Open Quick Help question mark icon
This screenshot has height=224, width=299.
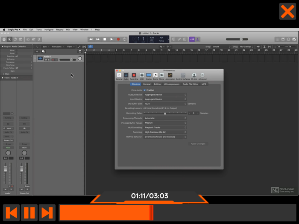pyautogui.click(x=15, y=39)
